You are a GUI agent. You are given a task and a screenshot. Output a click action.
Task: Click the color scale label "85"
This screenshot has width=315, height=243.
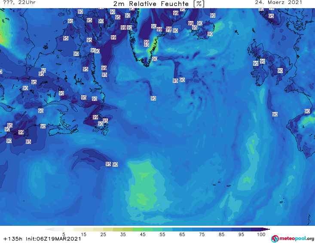(221, 234)
